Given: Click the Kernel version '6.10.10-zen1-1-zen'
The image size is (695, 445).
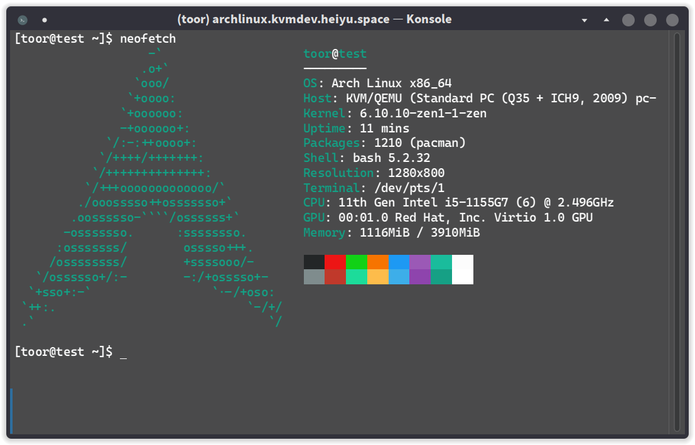Looking at the screenshot, I should click(x=423, y=114).
